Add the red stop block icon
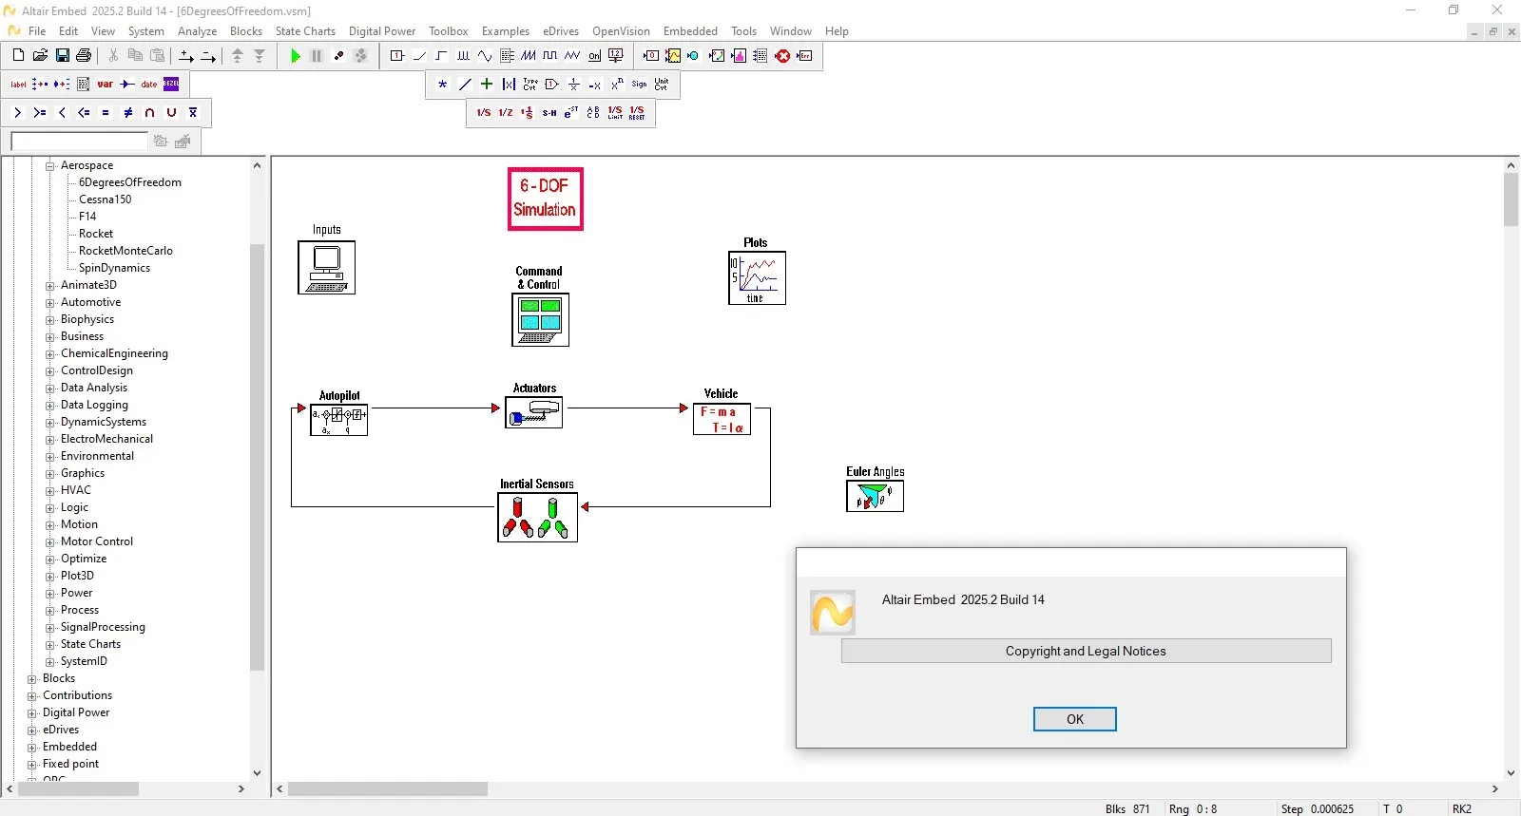The image size is (1521, 816). click(x=782, y=56)
